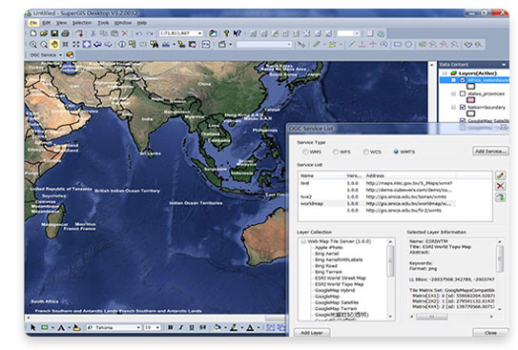
Task: Open the Window menu
Action: tap(123, 23)
